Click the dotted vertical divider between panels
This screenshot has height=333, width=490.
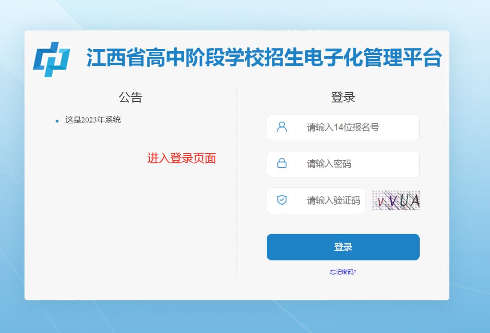pyautogui.click(x=237, y=181)
